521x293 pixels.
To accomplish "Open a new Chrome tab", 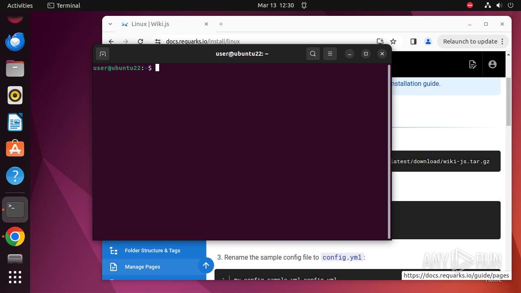I will coord(221,24).
